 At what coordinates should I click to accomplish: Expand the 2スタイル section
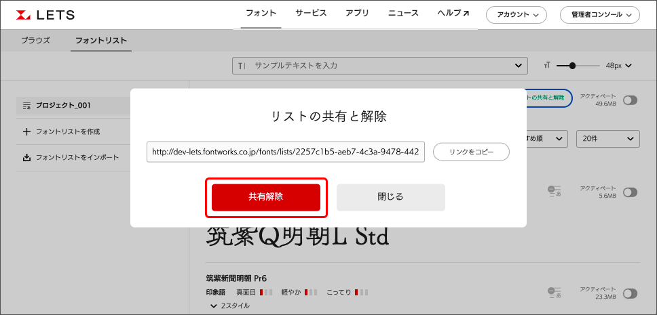pos(228,306)
